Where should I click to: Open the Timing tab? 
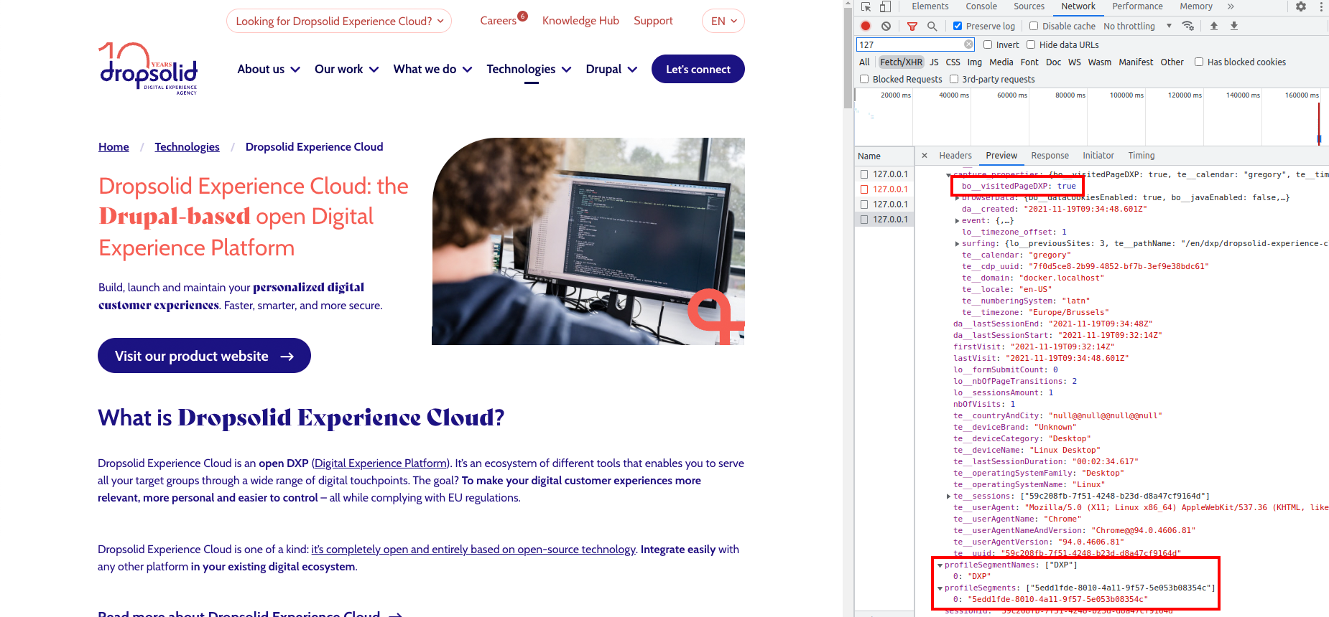tap(1142, 156)
